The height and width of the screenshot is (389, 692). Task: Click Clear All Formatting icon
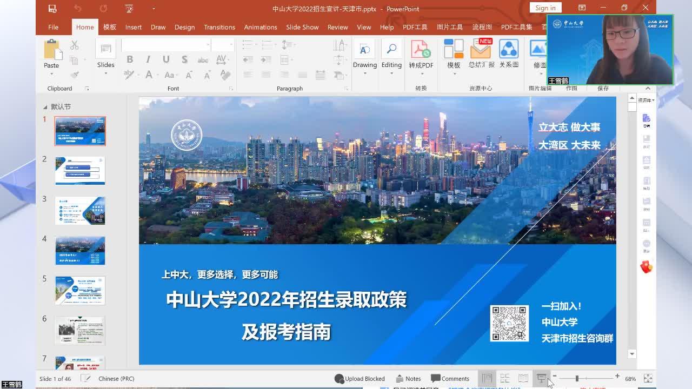point(224,75)
